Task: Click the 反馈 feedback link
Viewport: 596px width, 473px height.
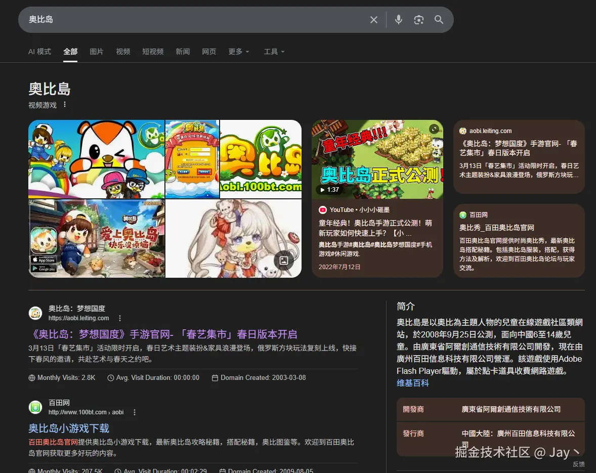Action: 578,464
